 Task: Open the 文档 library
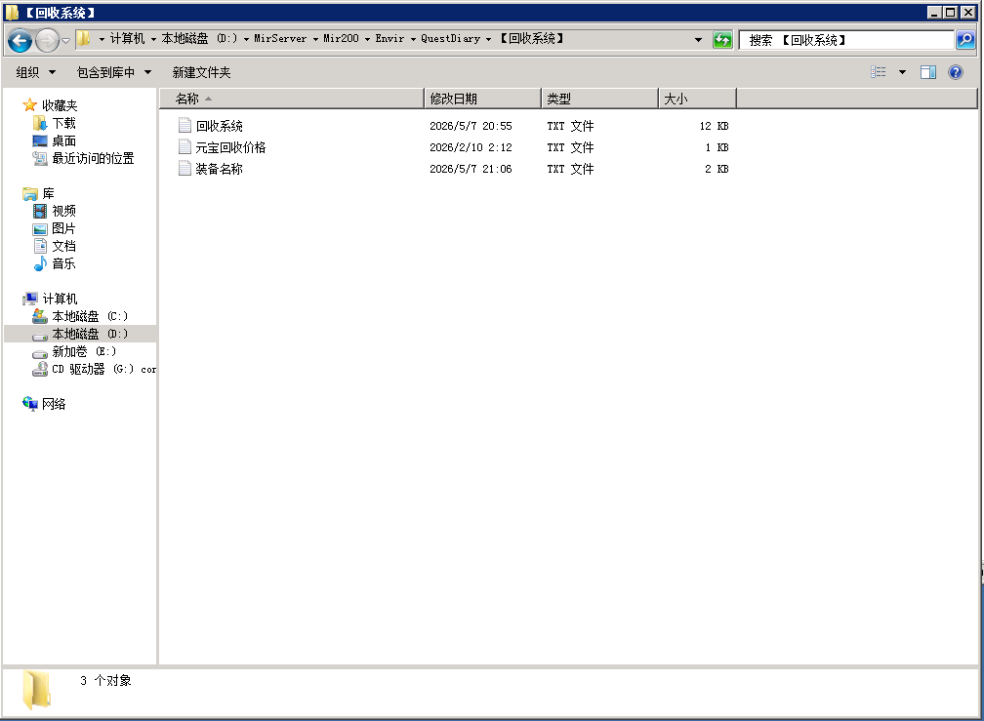click(63, 246)
